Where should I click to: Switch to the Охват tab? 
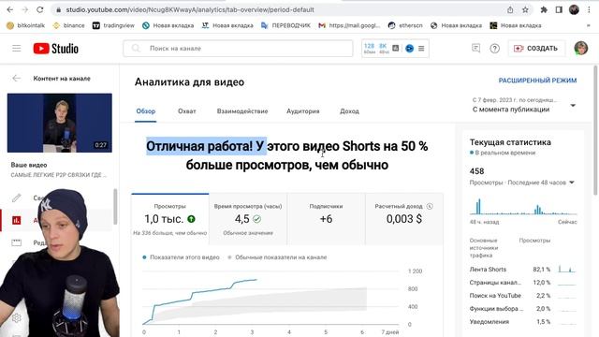(187, 111)
